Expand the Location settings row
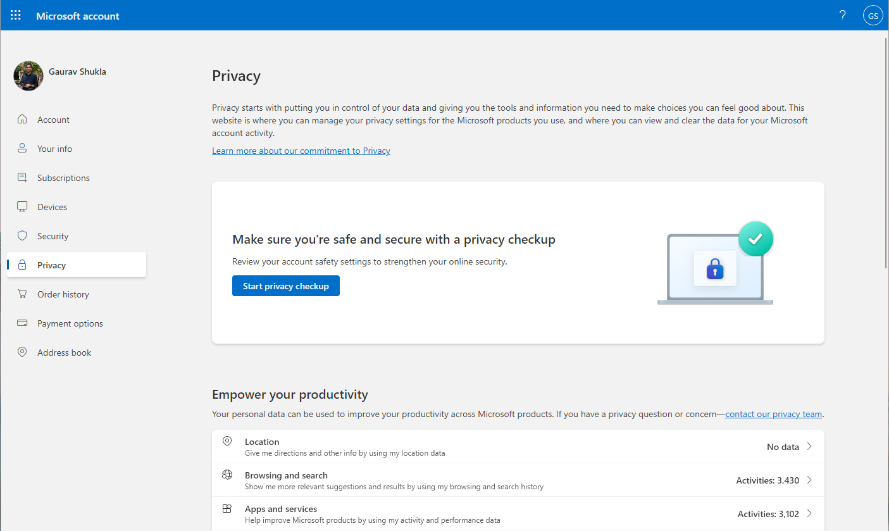This screenshot has height=531, width=889. [809, 446]
